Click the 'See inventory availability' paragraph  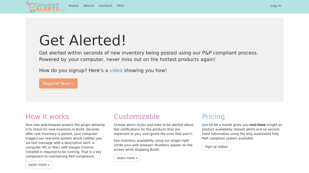point(153,145)
